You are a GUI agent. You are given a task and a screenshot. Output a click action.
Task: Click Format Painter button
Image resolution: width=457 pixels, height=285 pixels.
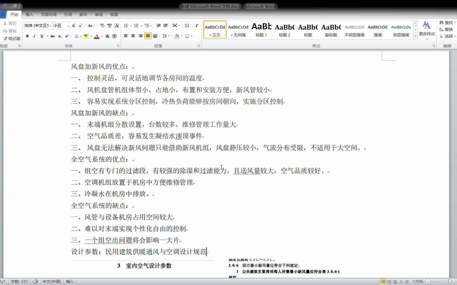pyautogui.click(x=12, y=39)
